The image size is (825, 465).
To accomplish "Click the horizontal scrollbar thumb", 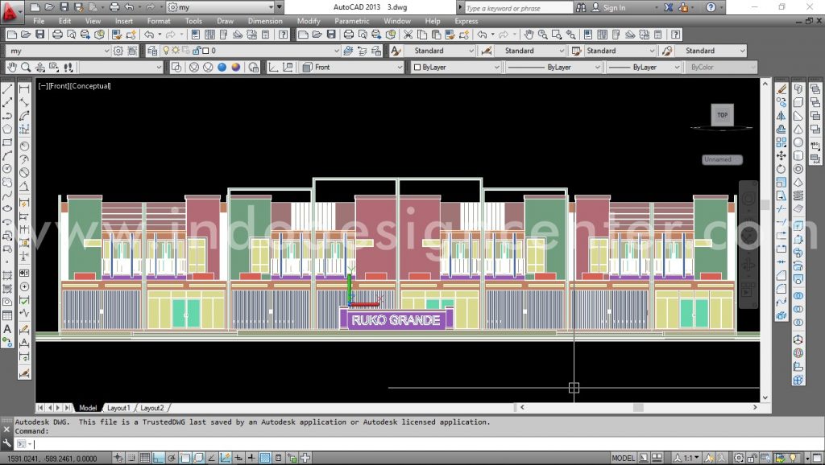I will pyautogui.click(x=638, y=407).
